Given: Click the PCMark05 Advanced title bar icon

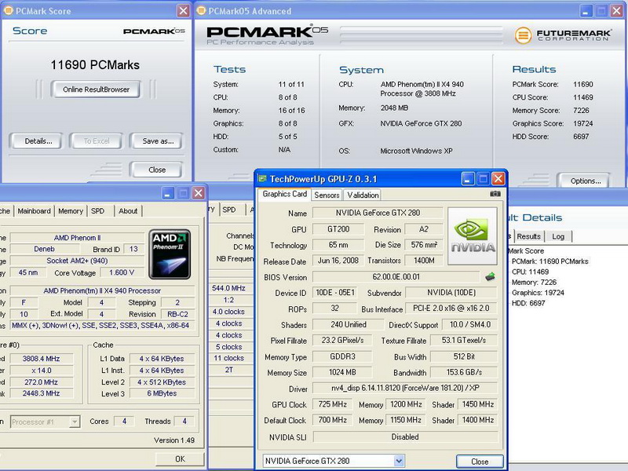Looking at the screenshot, I should click(201, 10).
